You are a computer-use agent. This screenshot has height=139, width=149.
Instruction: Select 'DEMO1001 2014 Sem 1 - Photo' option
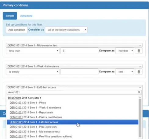(73, 103)
